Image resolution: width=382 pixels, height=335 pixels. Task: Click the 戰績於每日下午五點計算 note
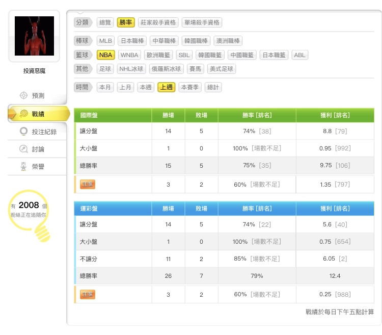[340, 312]
